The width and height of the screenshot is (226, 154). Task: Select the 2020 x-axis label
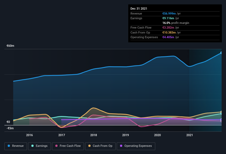click(157, 135)
